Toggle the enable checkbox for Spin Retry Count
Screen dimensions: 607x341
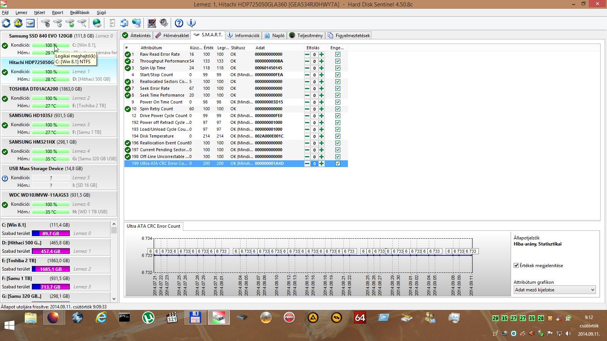point(338,109)
